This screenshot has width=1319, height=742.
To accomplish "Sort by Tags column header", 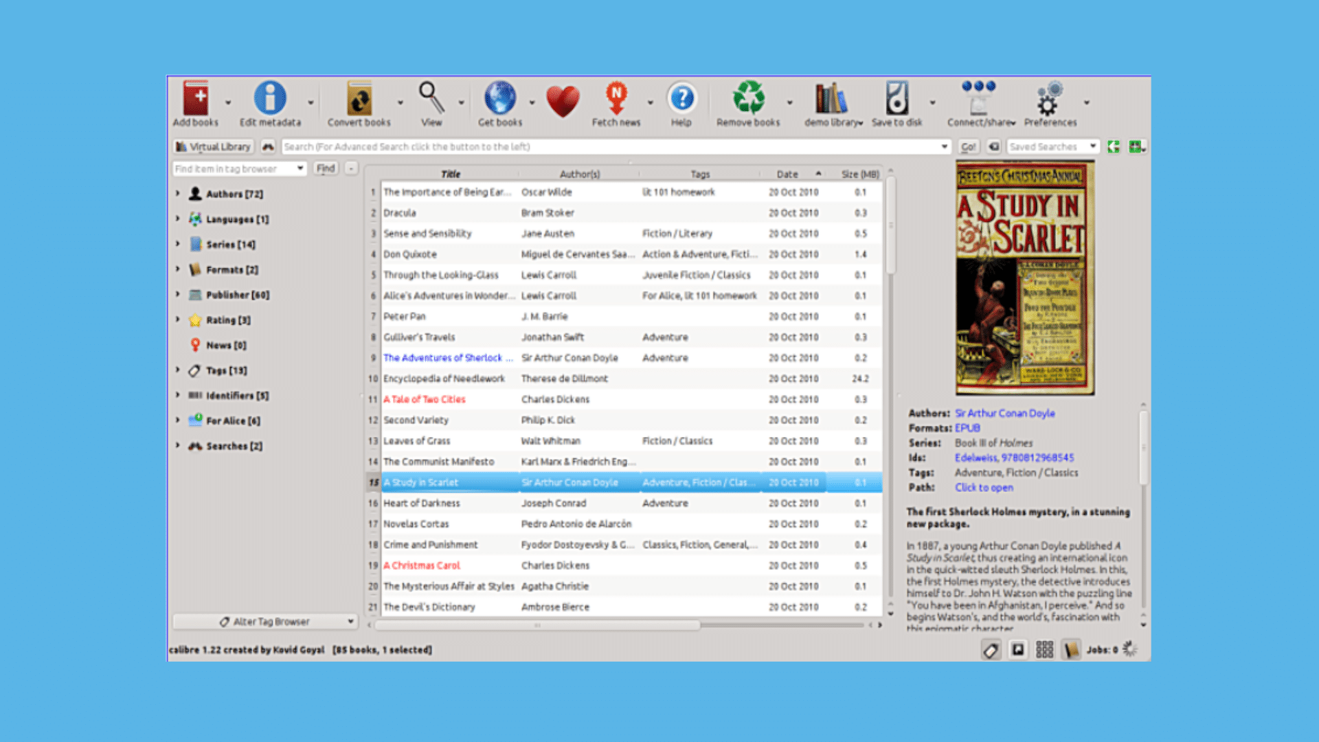I will [700, 174].
